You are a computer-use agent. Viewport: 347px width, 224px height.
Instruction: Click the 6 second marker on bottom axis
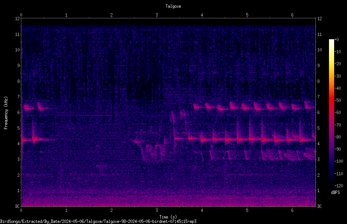pos(292,210)
